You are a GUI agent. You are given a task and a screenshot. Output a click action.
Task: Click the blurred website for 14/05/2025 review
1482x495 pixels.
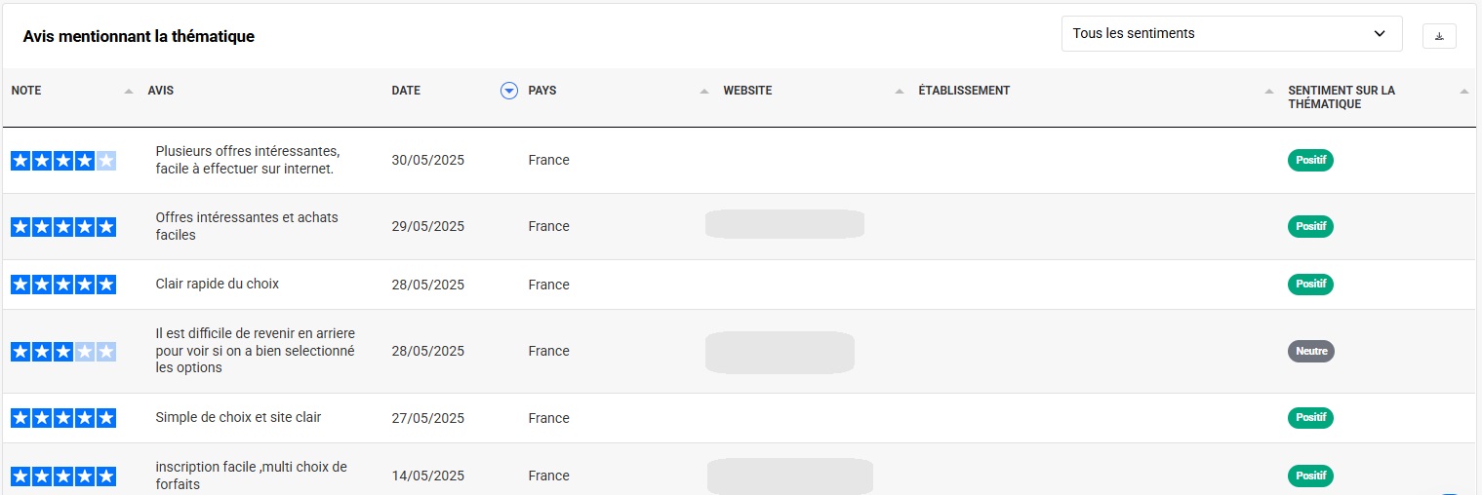(789, 476)
